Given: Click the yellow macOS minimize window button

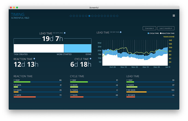Looking at the screenshot, I should pyautogui.click(x=14, y=8).
